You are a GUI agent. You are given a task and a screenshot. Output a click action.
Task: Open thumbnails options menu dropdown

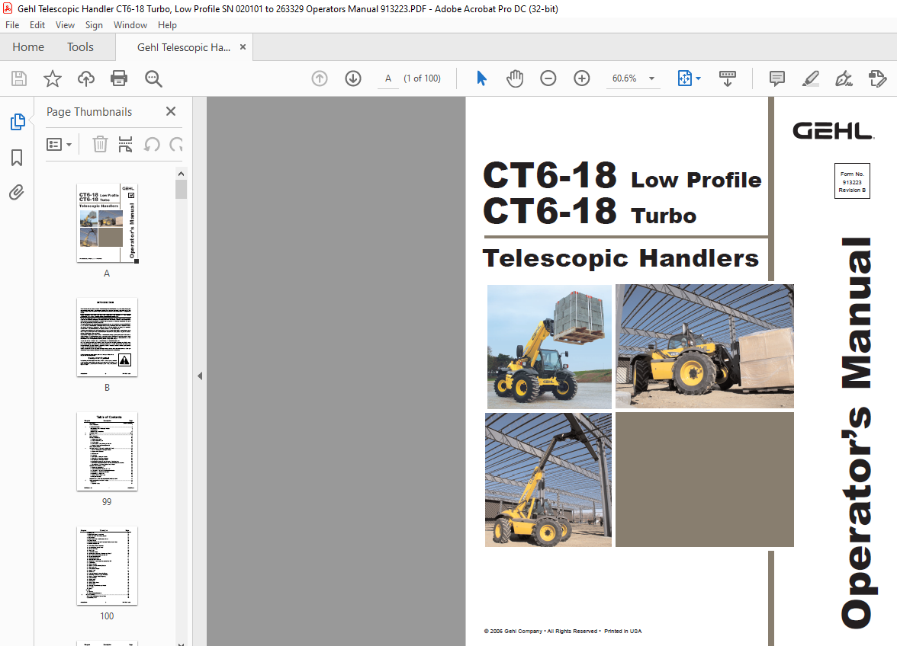click(59, 145)
